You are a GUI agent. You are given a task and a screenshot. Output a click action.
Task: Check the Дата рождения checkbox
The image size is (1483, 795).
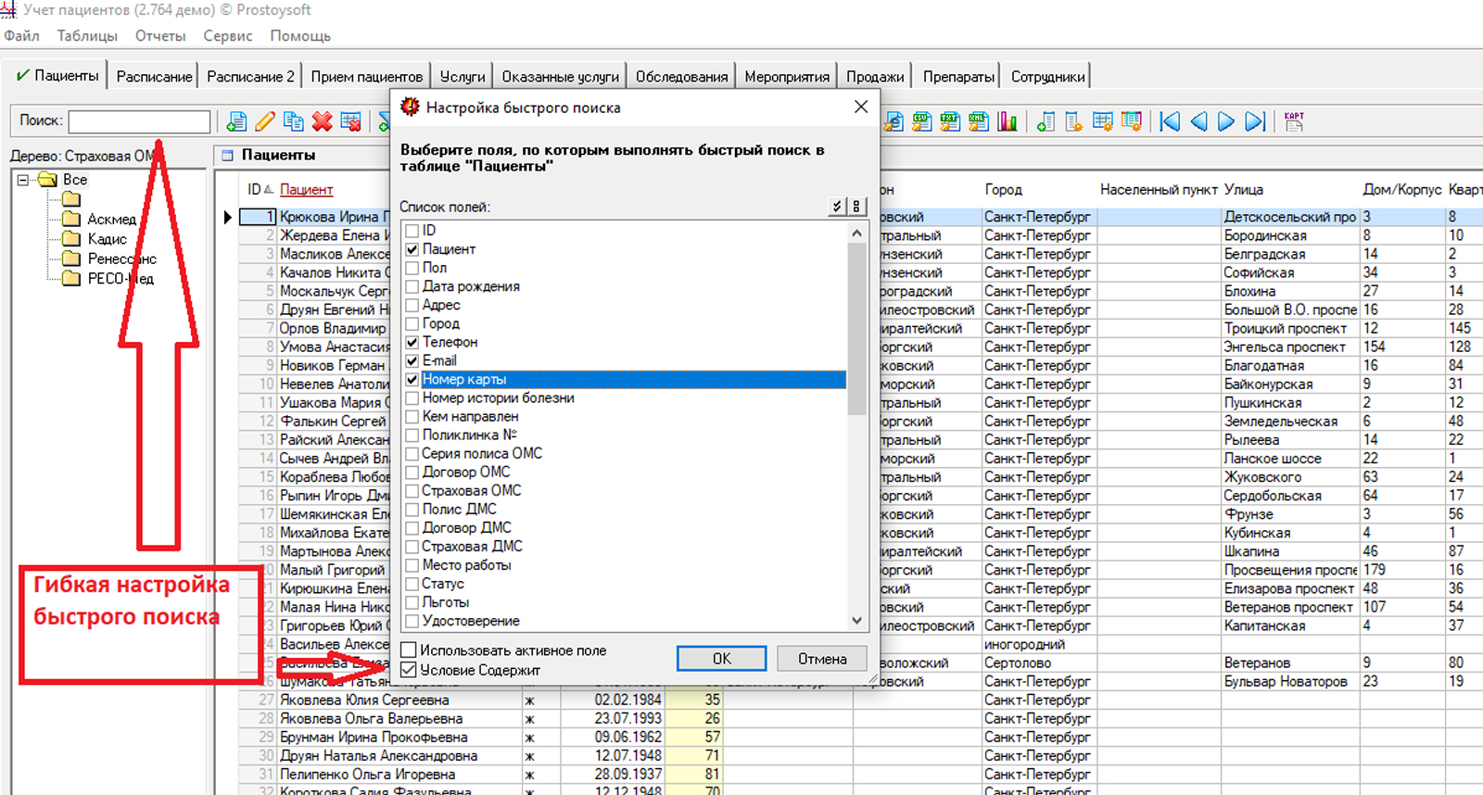point(412,286)
